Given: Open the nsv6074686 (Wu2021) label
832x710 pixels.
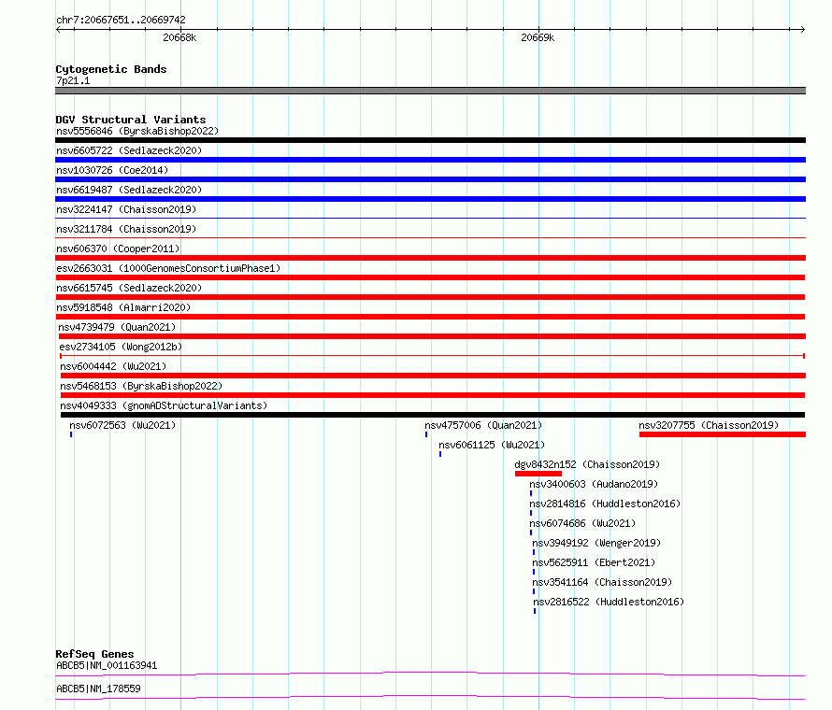Looking at the screenshot, I should point(582,523).
